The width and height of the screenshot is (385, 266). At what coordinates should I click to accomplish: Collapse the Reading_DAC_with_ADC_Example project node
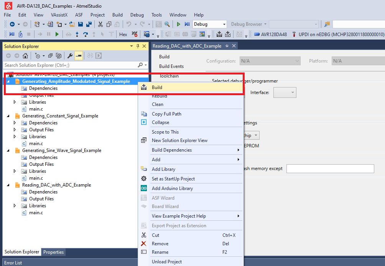(8, 185)
